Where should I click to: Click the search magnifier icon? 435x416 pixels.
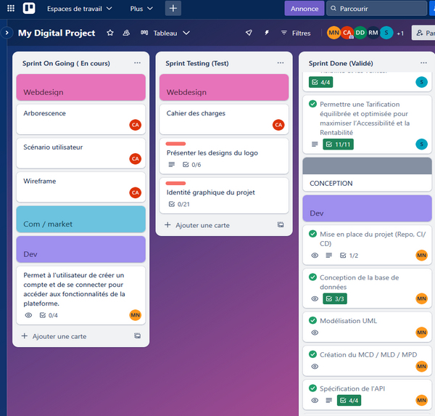click(333, 8)
